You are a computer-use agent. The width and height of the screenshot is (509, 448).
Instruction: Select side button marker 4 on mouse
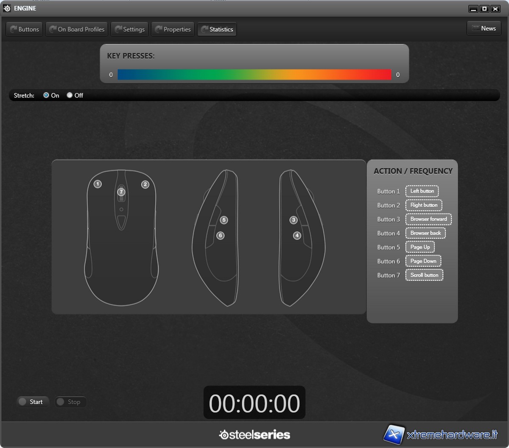[x=297, y=236]
